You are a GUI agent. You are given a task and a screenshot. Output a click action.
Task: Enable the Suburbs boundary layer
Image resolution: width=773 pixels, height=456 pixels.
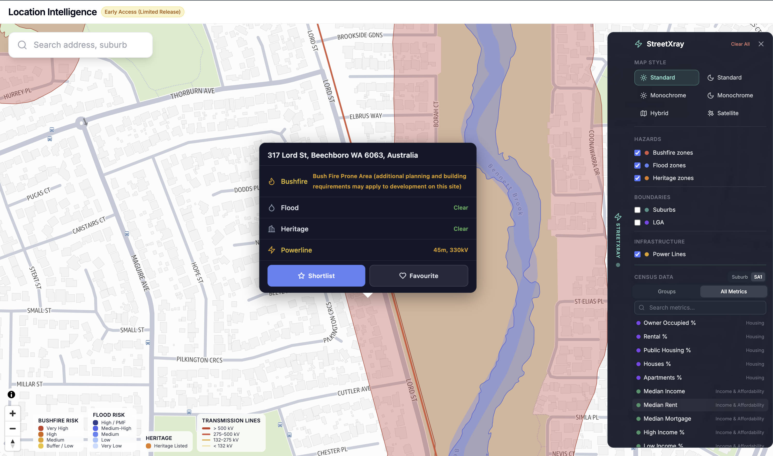(637, 210)
